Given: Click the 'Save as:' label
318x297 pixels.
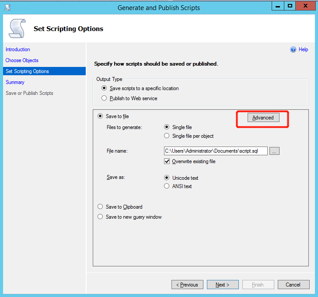Looking at the screenshot, I should pyautogui.click(x=116, y=177).
